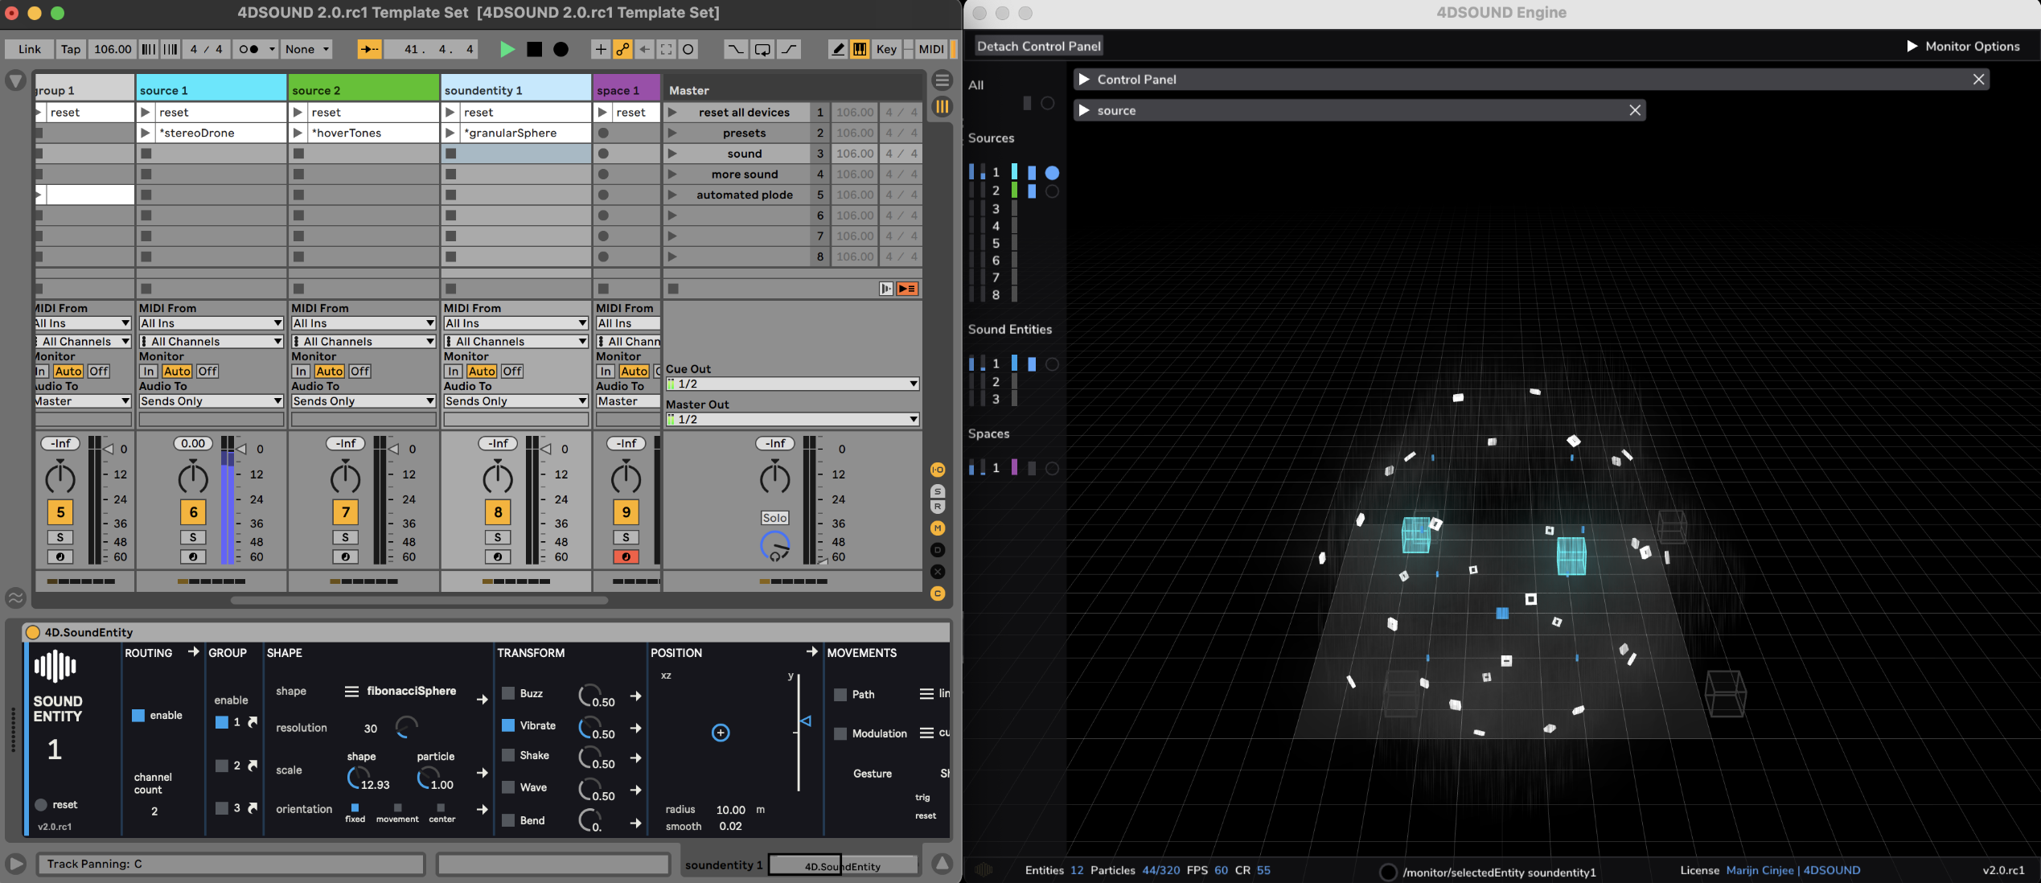Click the Detach Control Panel button
The image size is (2041, 883).
pos(1039,47)
